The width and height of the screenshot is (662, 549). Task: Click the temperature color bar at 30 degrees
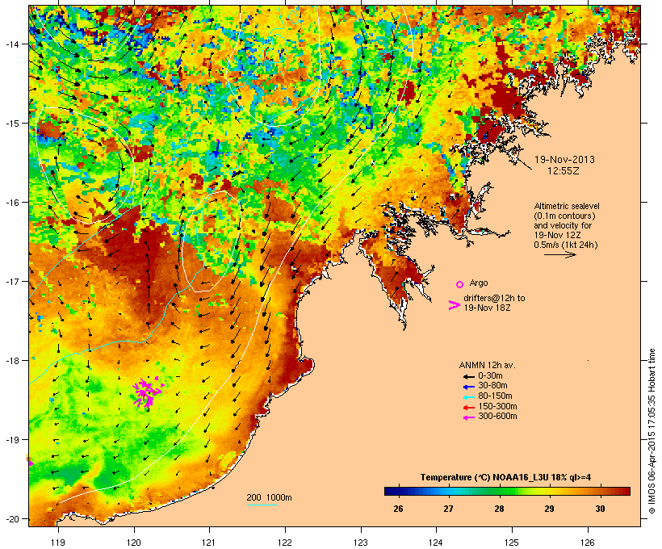(x=600, y=491)
